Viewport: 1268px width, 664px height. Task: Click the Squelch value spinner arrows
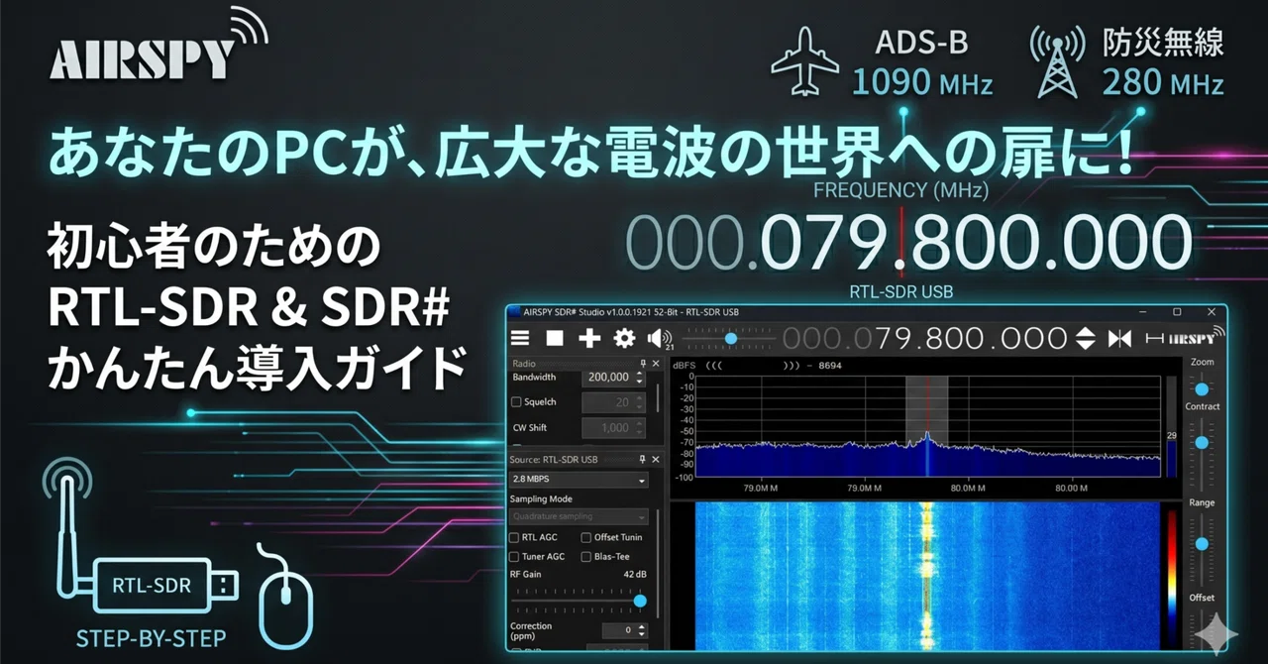click(x=639, y=402)
